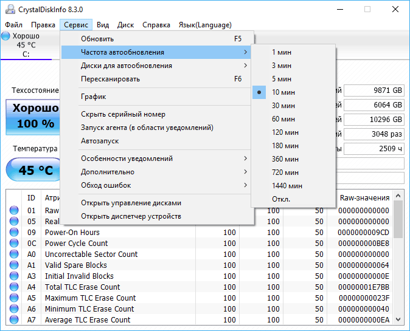Toggle Скрыть серийный номер option

click(157, 114)
